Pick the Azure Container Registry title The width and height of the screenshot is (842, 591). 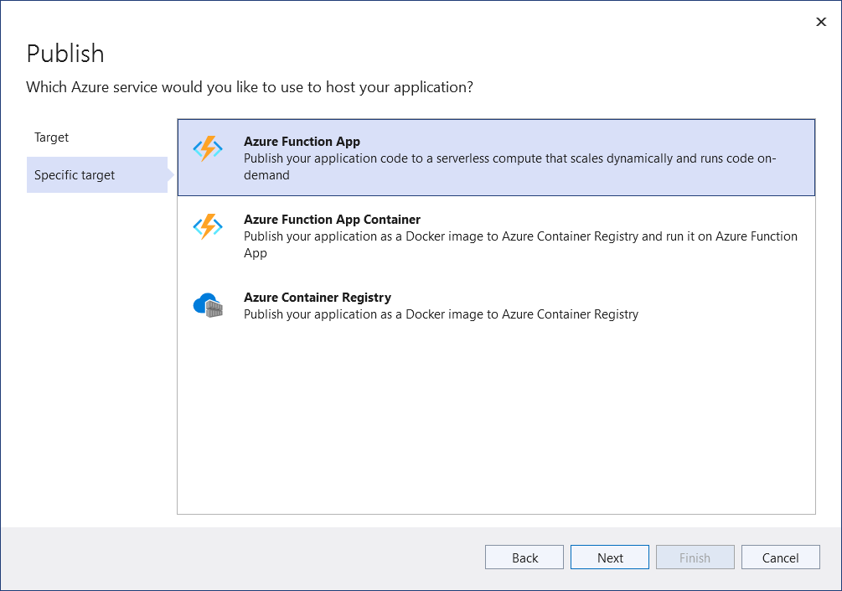tap(318, 297)
